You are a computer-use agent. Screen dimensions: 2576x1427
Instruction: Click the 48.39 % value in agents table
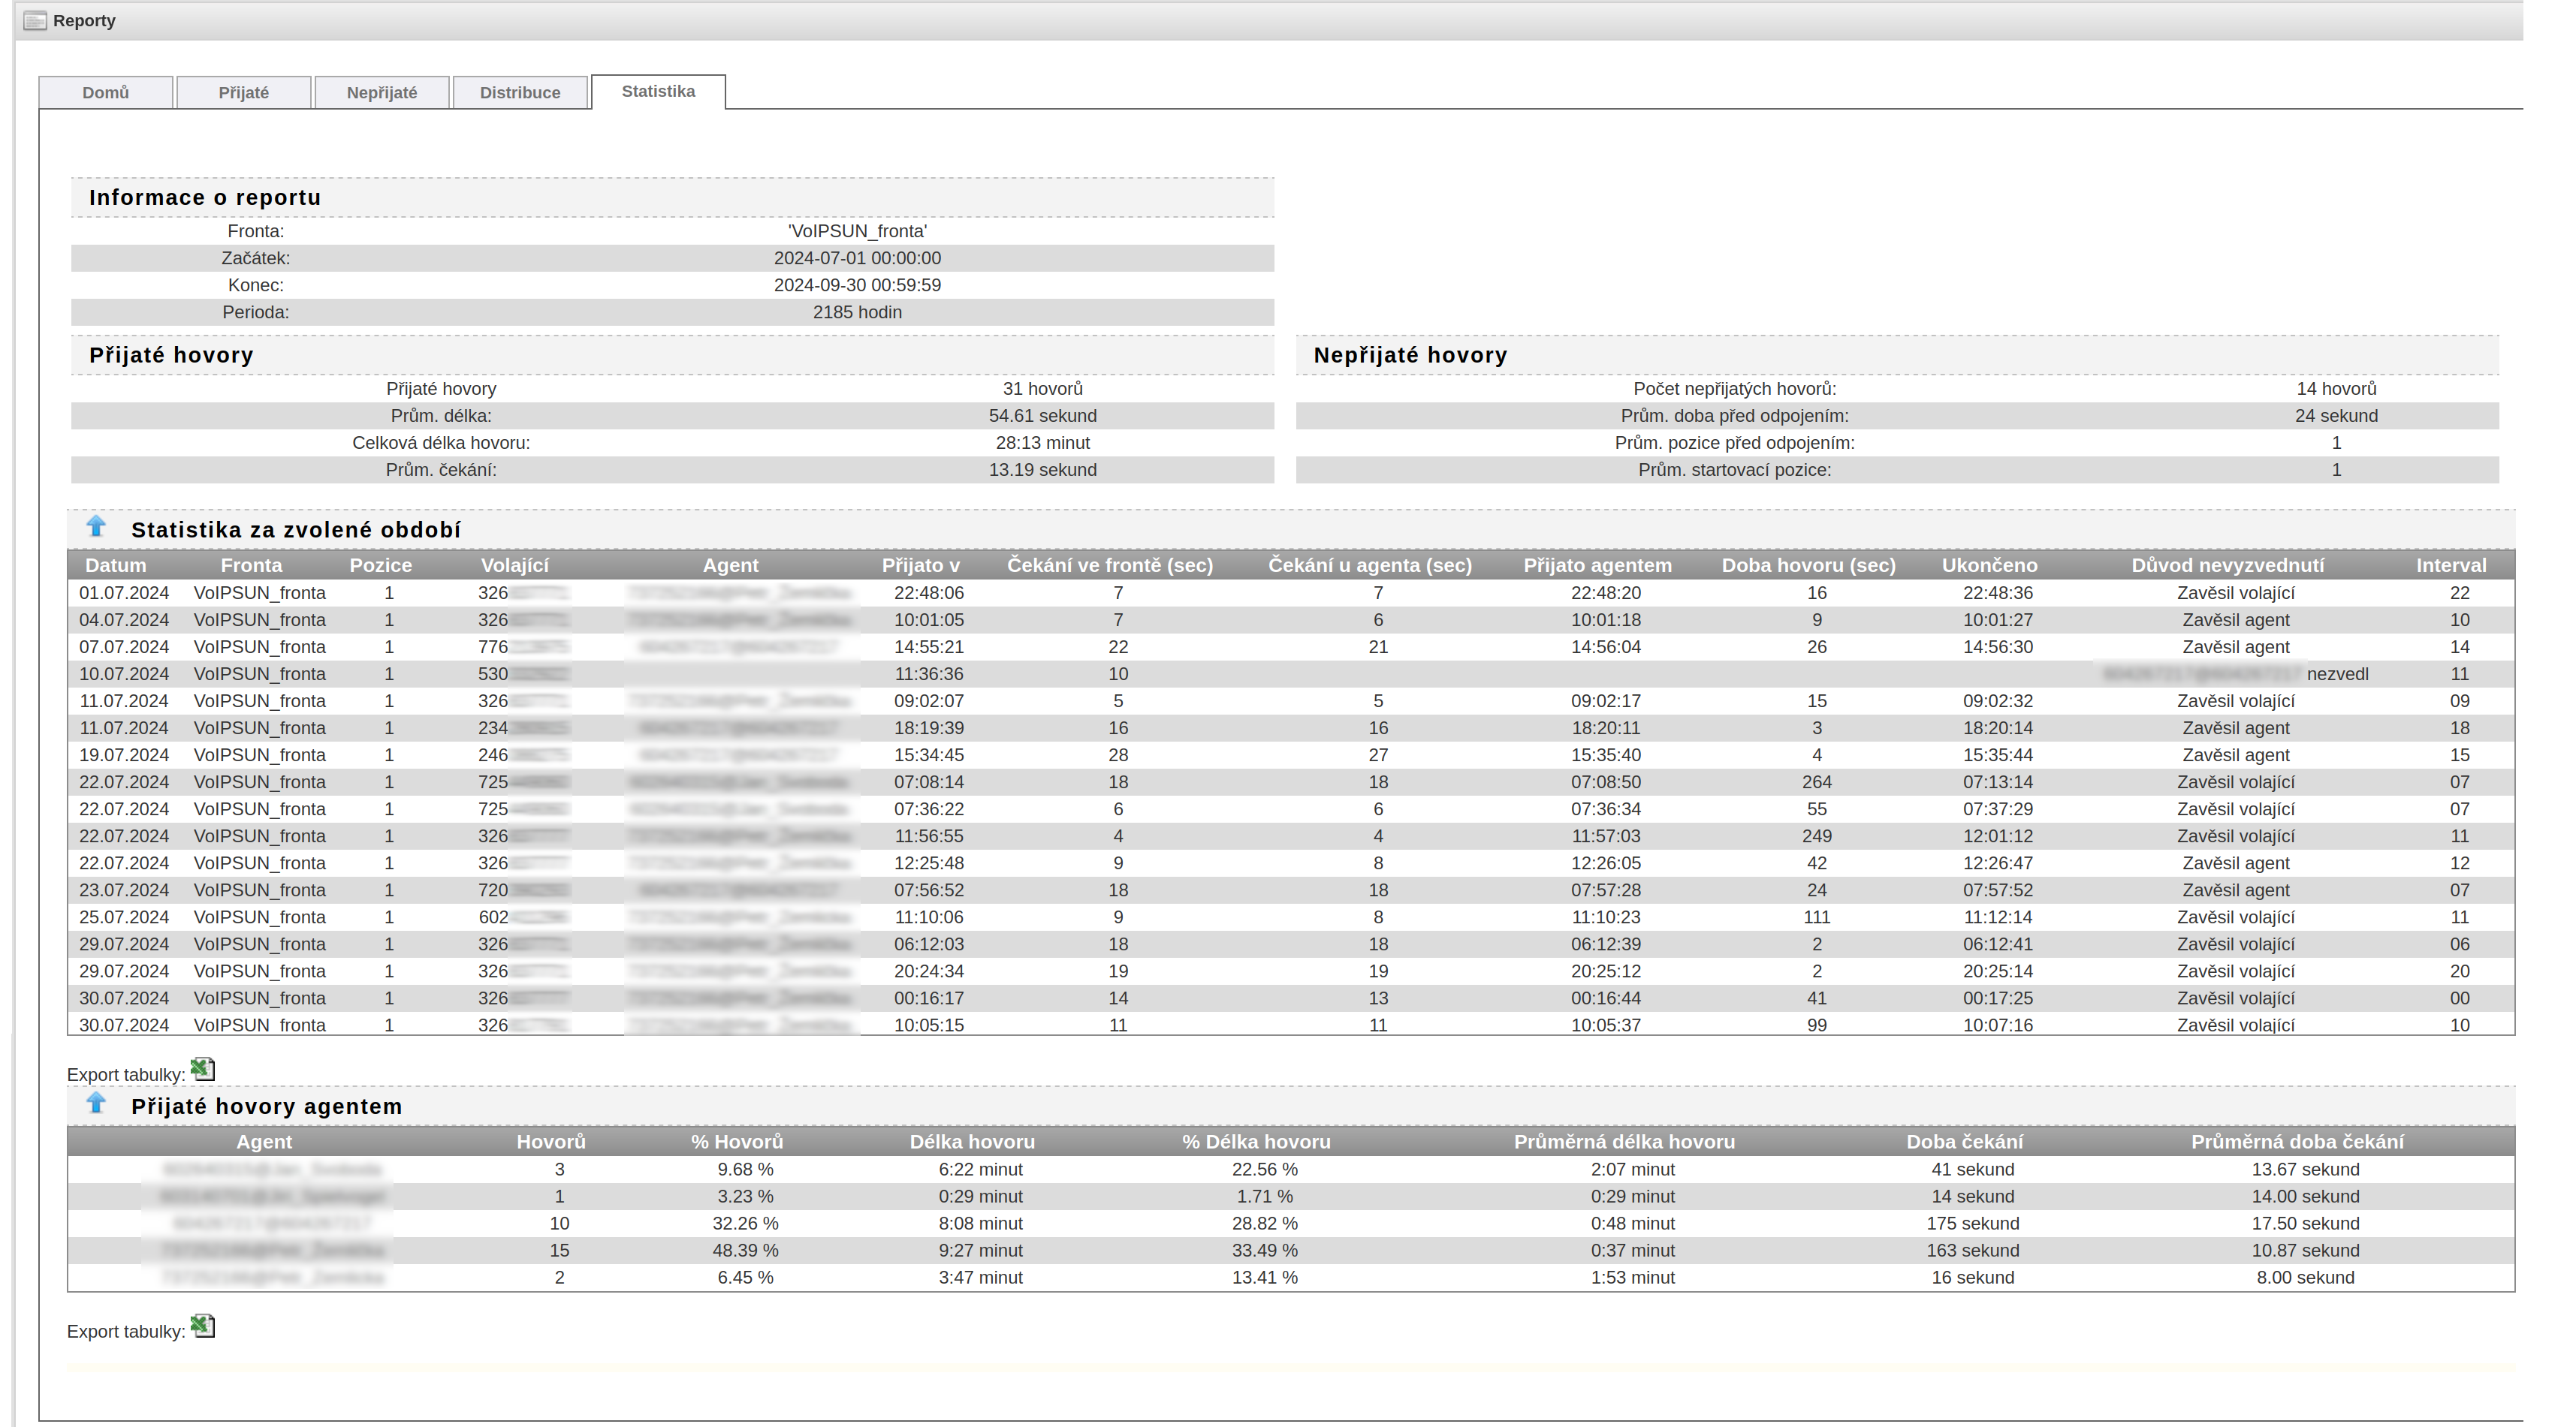(746, 1251)
